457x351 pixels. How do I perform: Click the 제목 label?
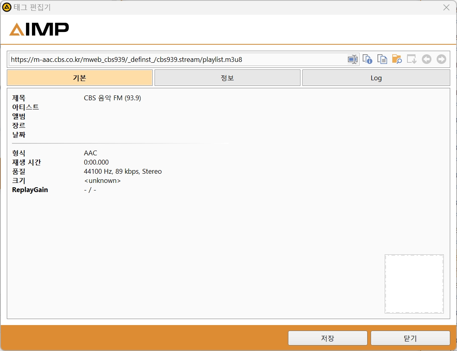pos(19,98)
